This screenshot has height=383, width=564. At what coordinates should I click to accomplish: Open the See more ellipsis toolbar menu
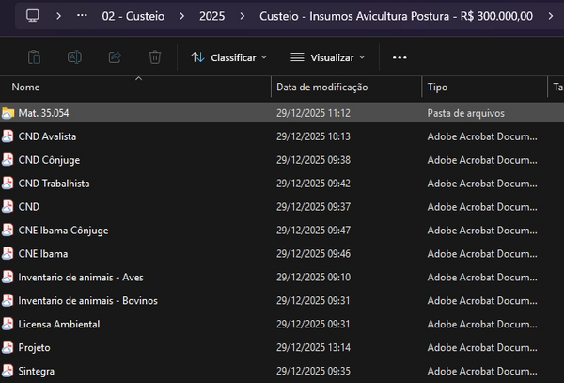point(399,57)
